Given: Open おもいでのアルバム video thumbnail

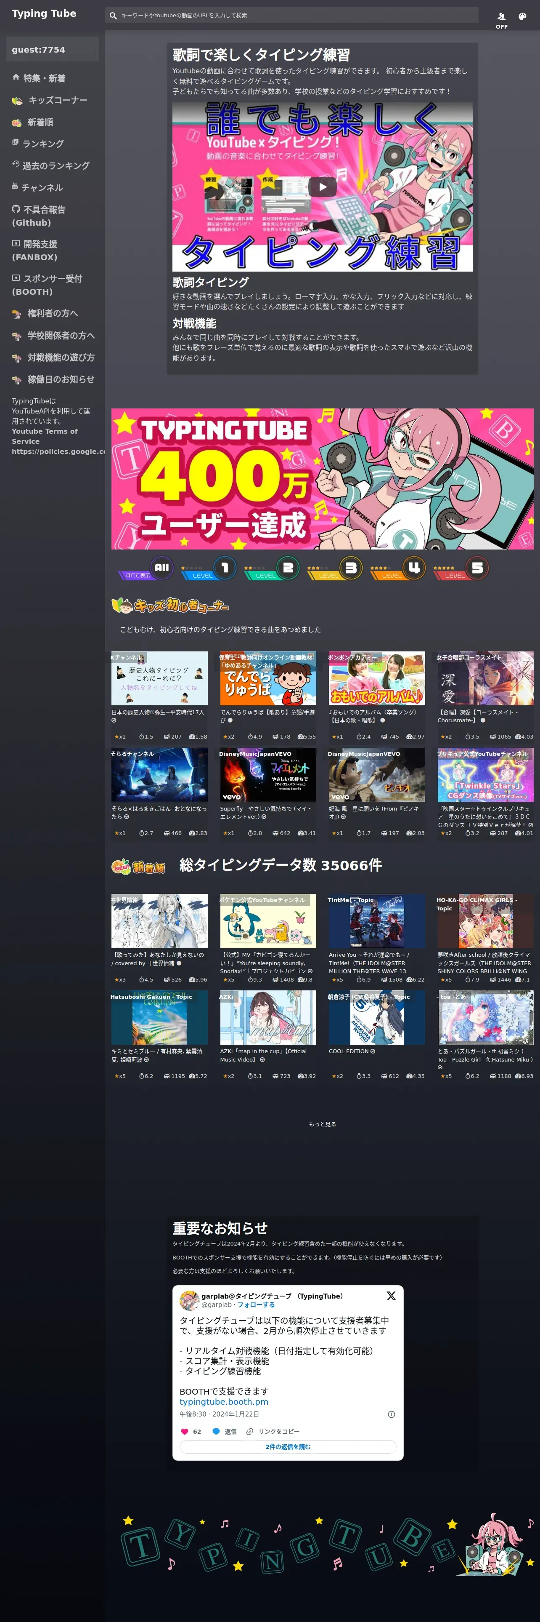Looking at the screenshot, I should click(x=376, y=678).
